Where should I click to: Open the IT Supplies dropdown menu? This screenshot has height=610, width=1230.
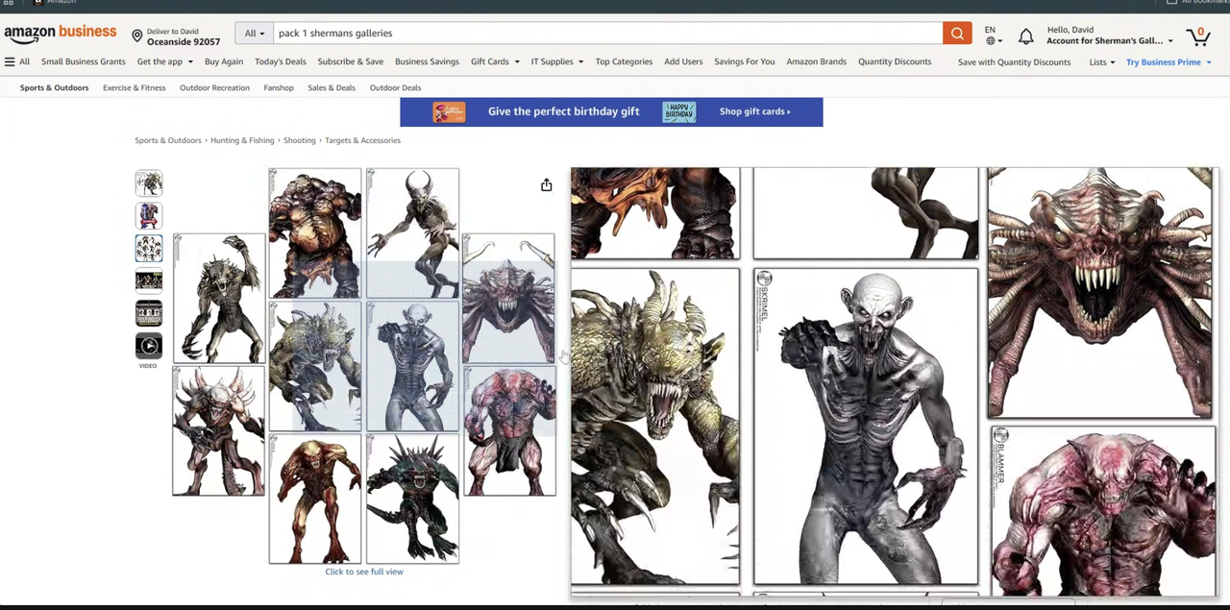tap(556, 61)
